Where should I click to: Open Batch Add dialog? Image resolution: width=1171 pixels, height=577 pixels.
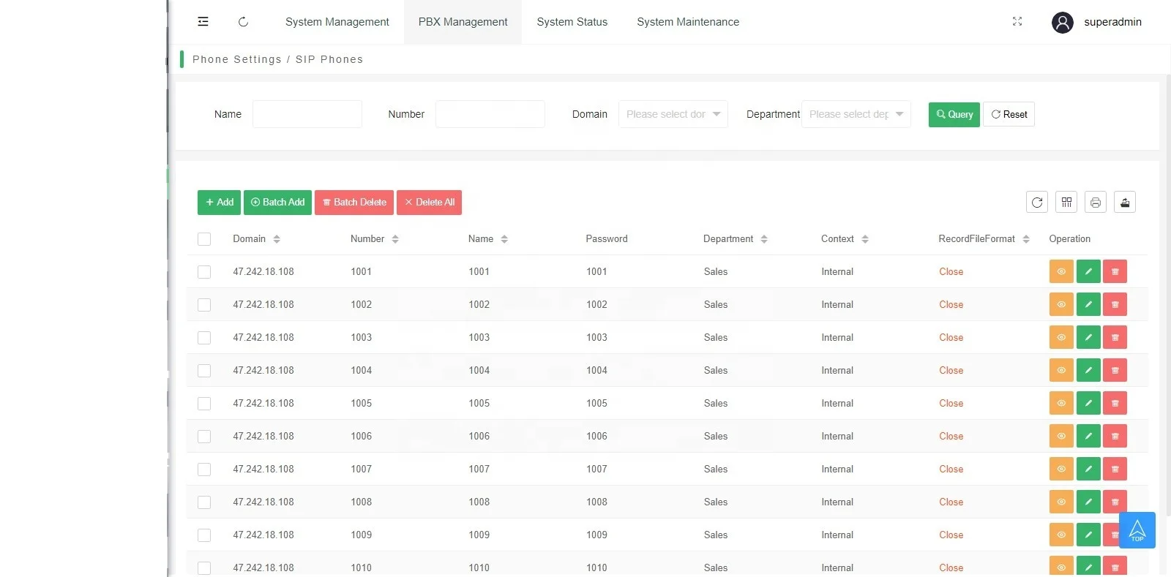277,203
